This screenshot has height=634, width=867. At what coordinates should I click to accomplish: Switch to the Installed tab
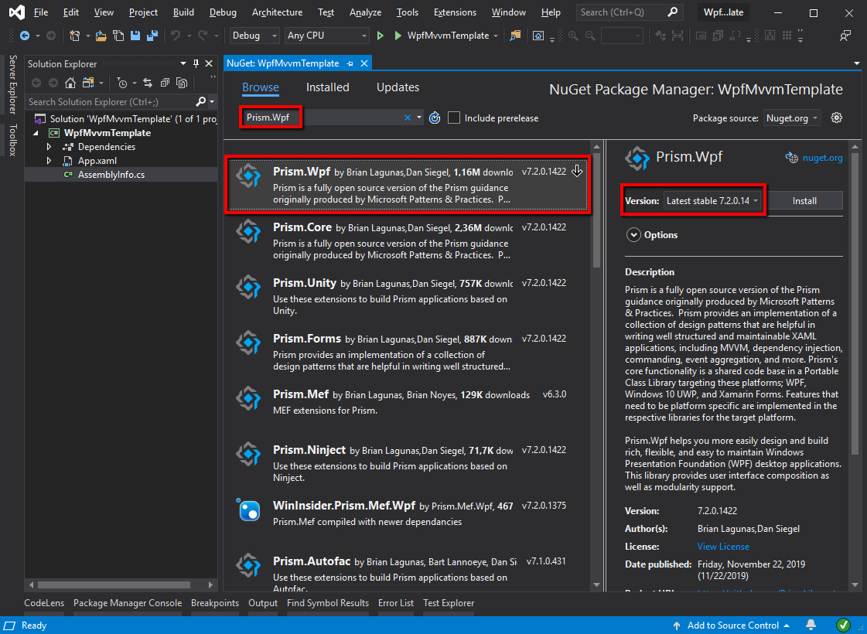[x=327, y=87]
